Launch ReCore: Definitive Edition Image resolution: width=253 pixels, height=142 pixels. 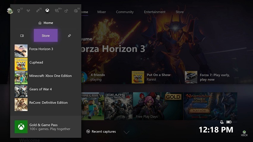coord(46,105)
